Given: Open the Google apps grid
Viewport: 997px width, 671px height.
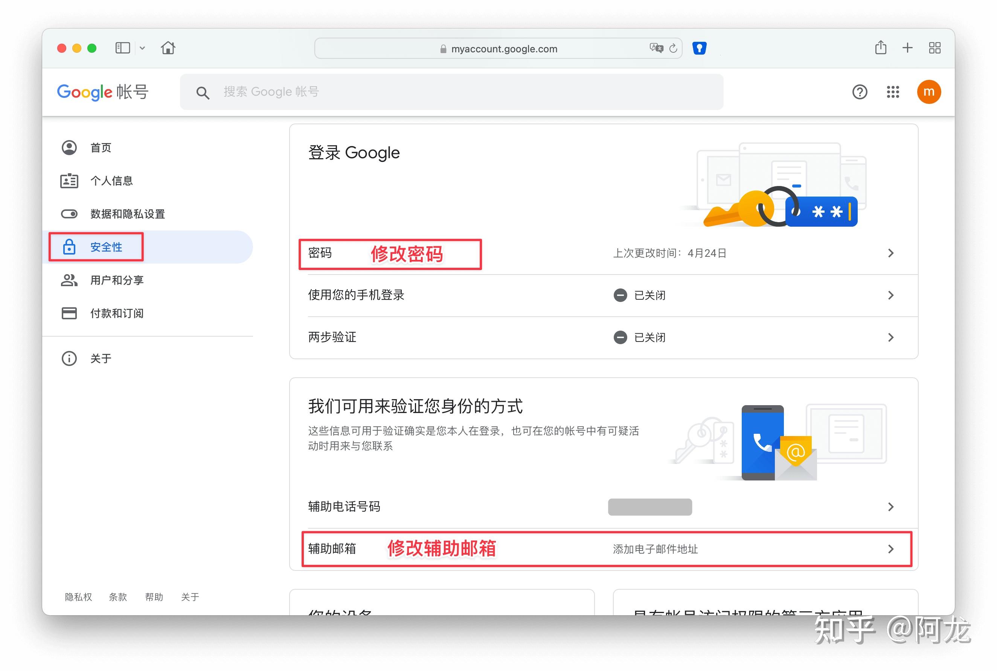Looking at the screenshot, I should tap(893, 91).
